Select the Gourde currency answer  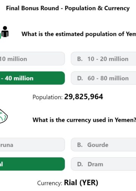[104, 145]
